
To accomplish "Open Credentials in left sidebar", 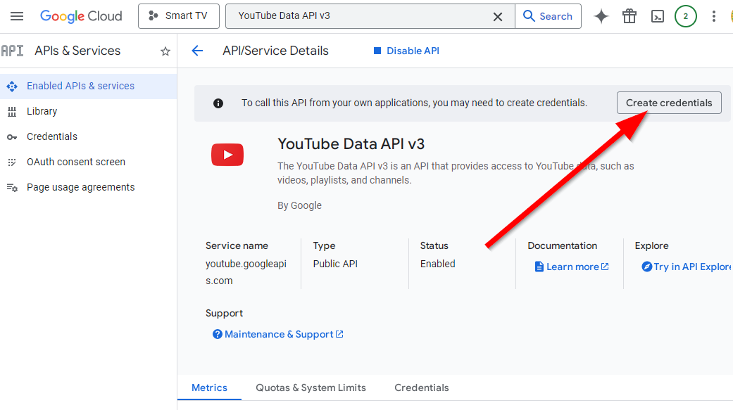I will click(x=52, y=136).
